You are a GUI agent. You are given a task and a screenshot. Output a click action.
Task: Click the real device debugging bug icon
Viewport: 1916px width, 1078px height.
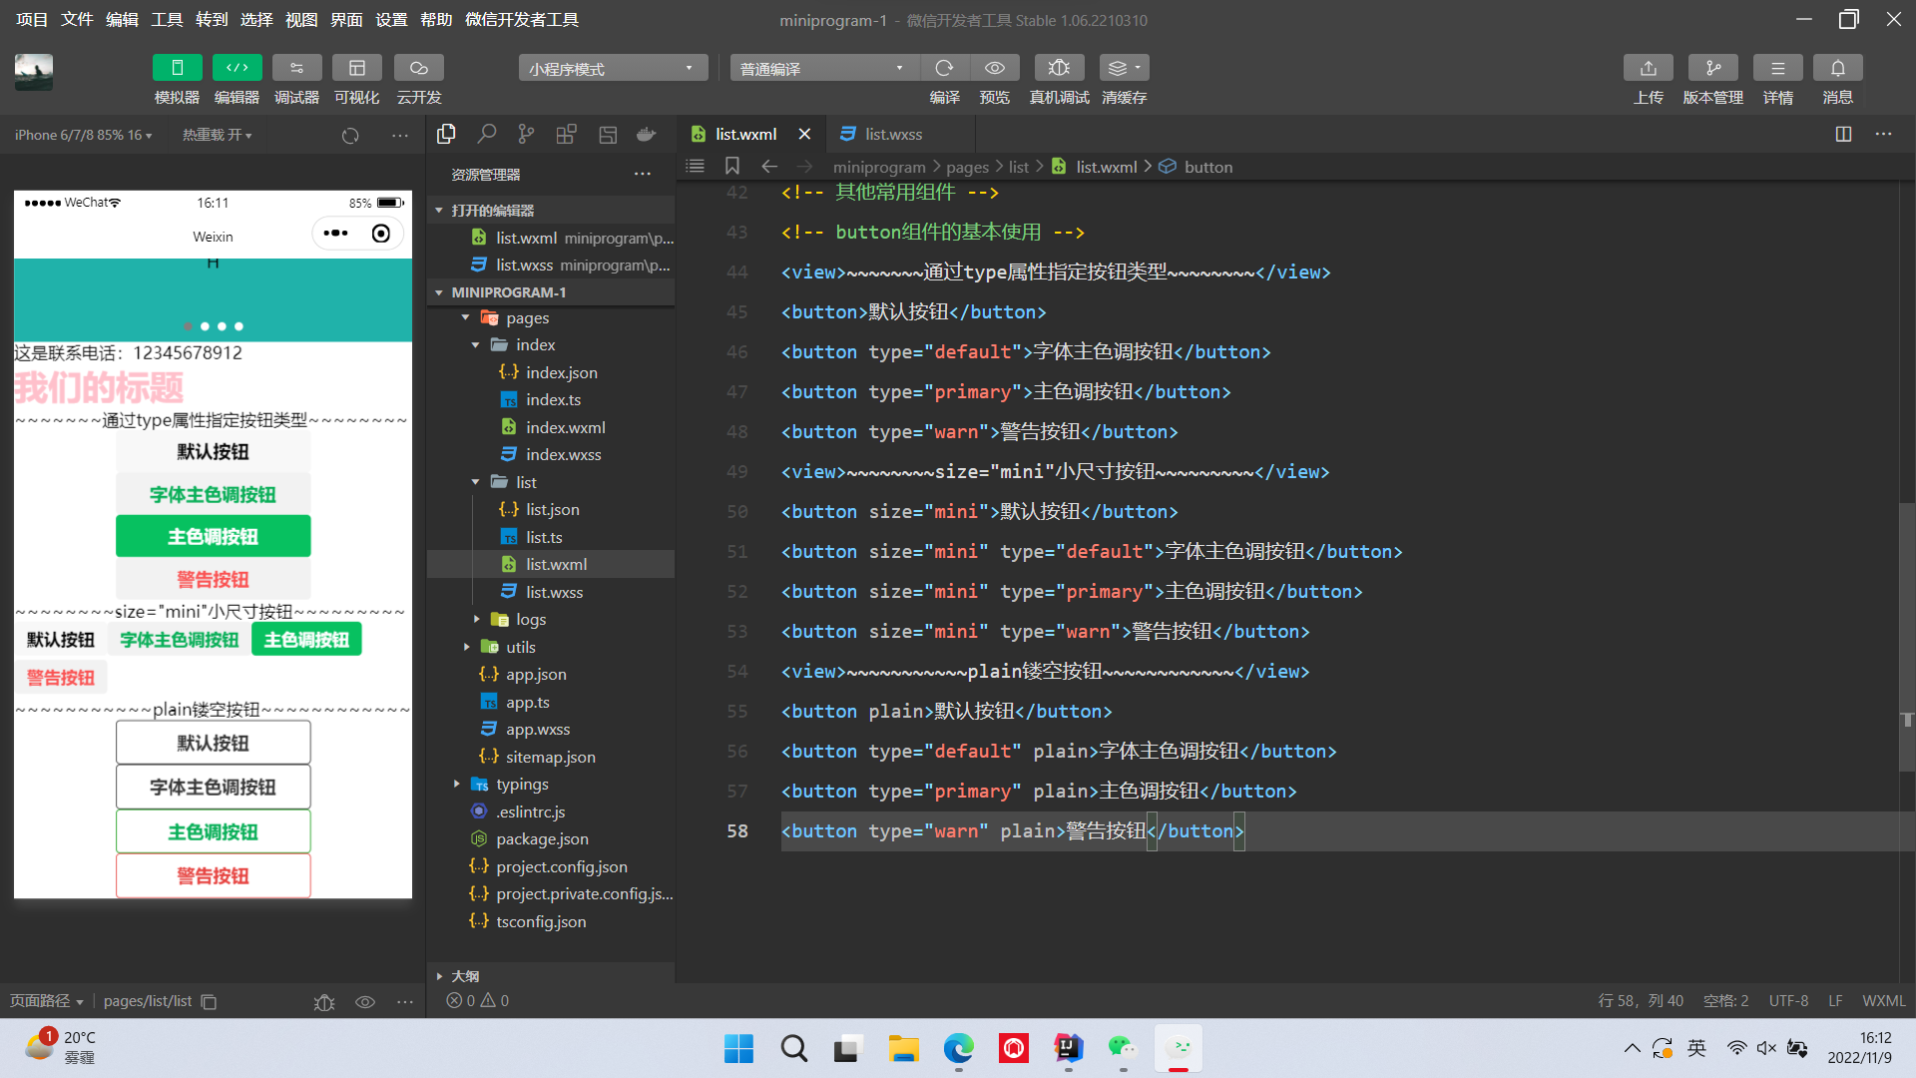[1059, 68]
